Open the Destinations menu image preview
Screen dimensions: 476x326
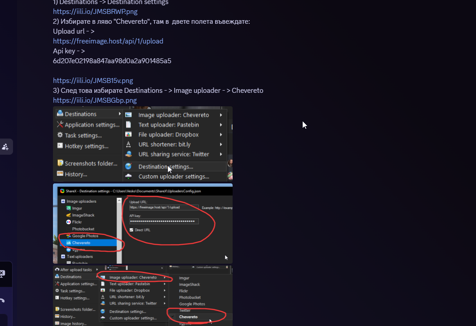pos(143,144)
